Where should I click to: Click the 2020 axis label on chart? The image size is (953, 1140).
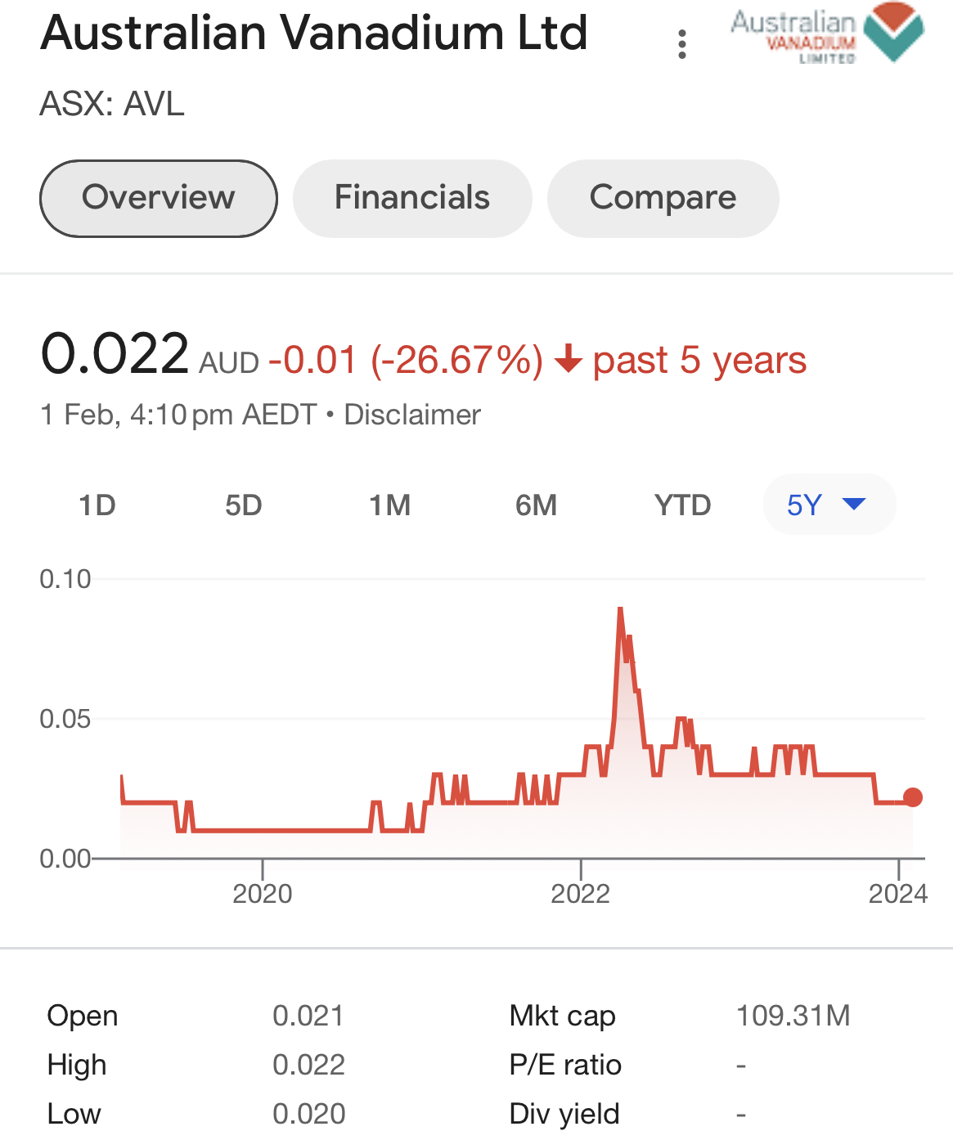[x=263, y=894]
